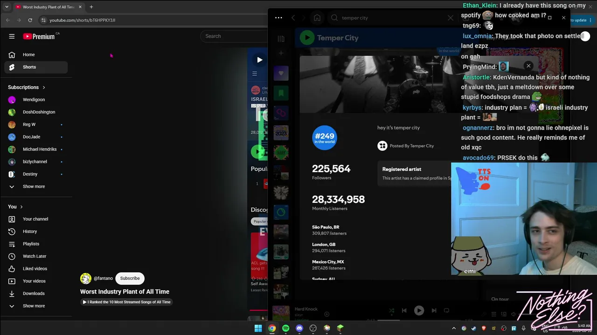This screenshot has height=335, width=597.
Task: Open Your videos in the sidebar
Action: tap(36, 281)
